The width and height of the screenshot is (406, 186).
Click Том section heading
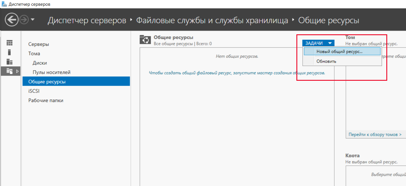[350, 37]
